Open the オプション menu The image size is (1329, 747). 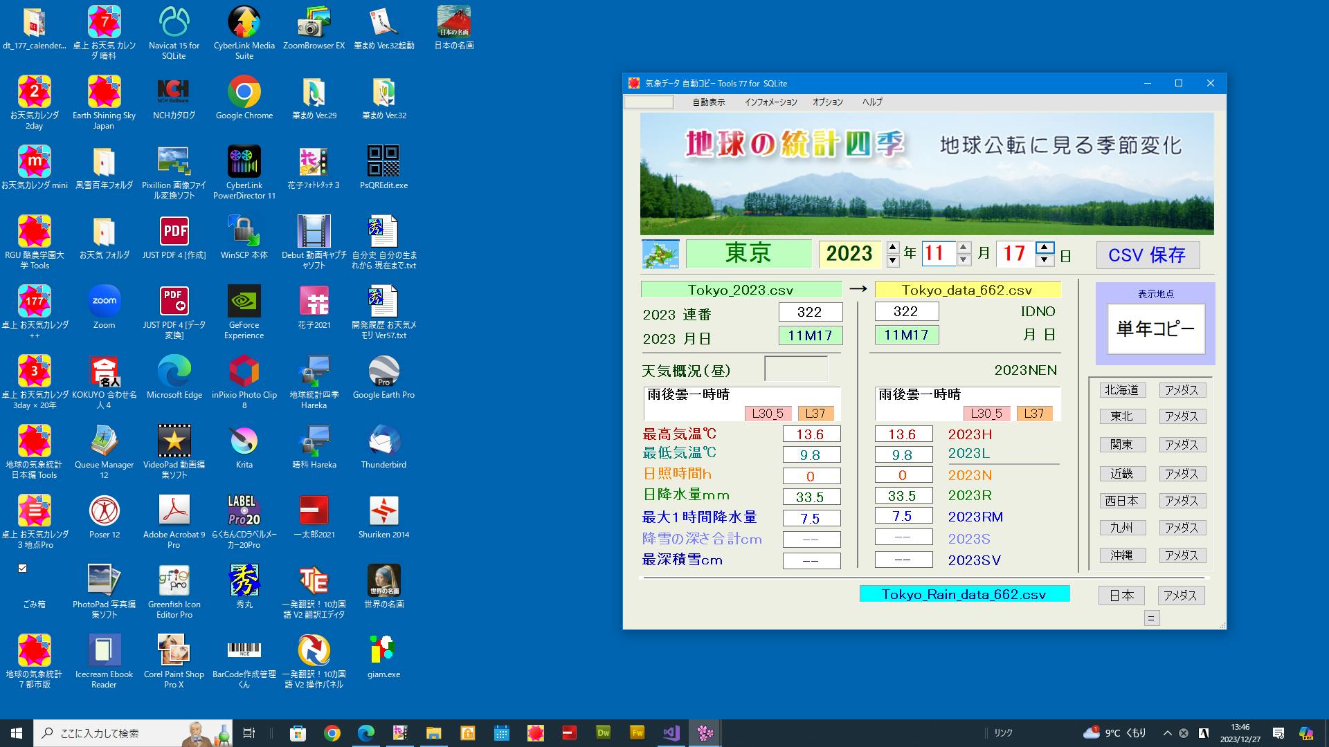[x=827, y=102]
